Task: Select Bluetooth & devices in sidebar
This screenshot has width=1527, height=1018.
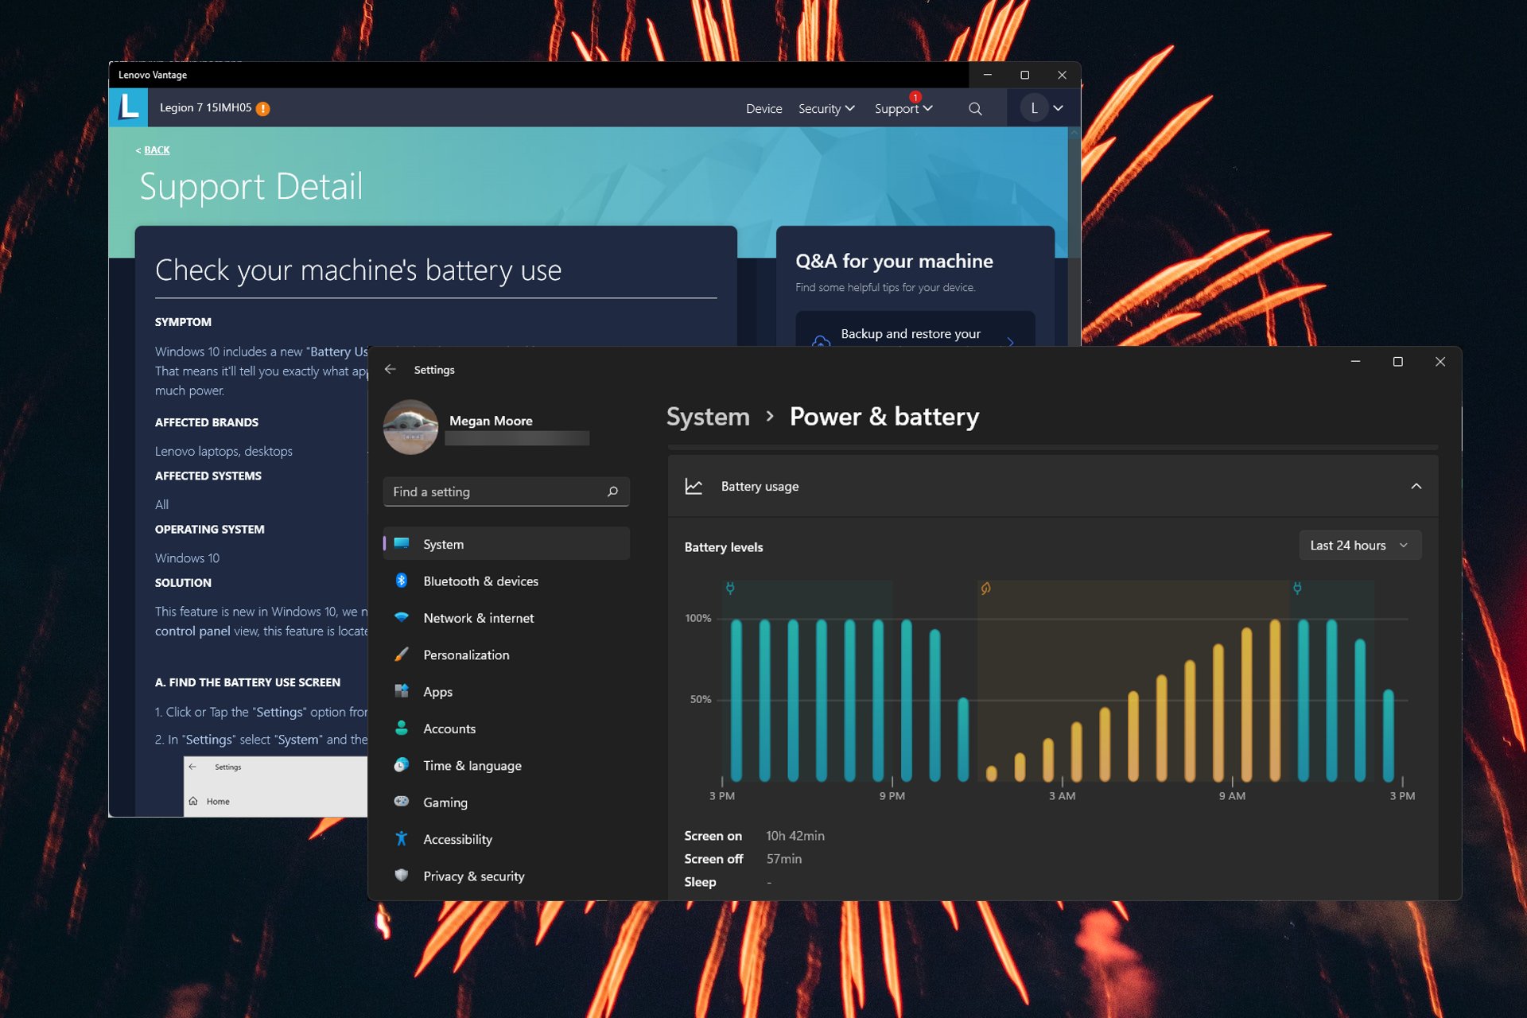Action: click(507, 581)
